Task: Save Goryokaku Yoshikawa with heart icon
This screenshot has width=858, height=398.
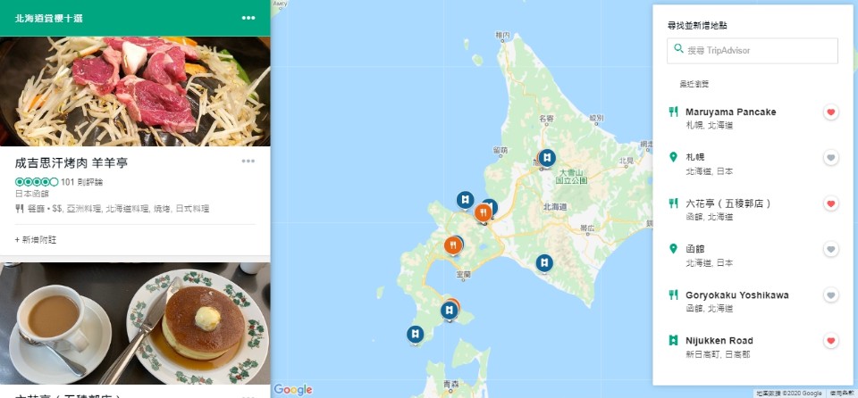Action: click(x=830, y=295)
